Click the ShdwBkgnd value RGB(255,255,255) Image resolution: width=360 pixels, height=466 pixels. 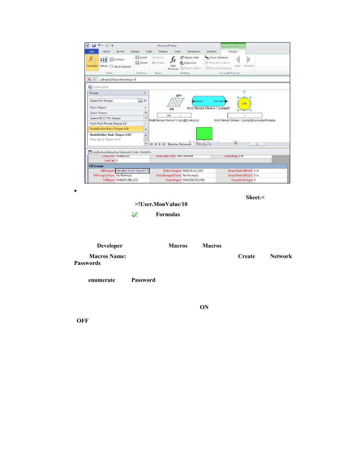coord(194,180)
